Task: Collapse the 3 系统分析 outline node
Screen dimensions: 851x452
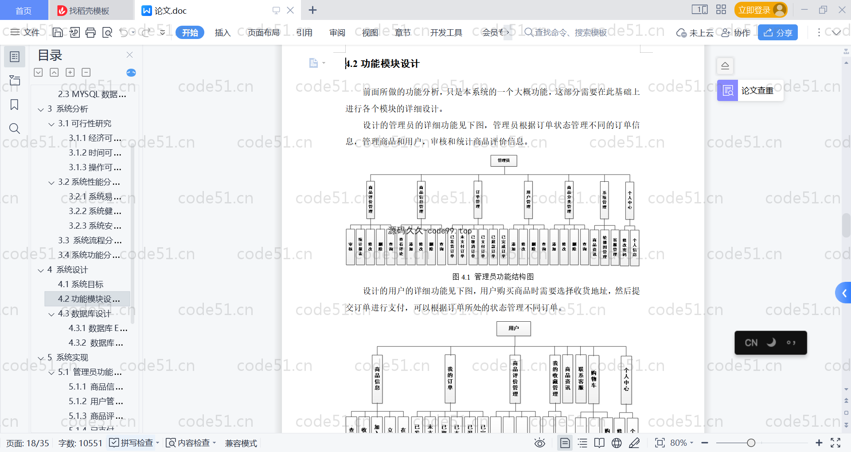Action: pos(41,109)
